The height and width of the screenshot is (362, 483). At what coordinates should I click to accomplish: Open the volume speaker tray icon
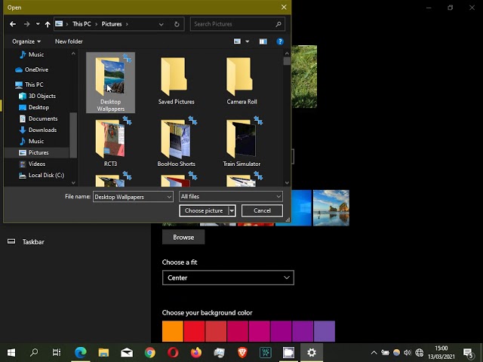(x=408, y=353)
